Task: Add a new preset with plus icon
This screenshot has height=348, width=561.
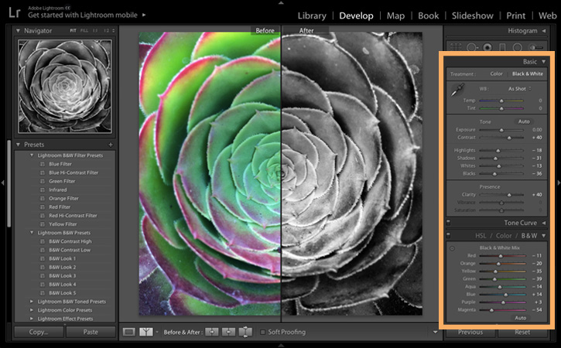Action: [111, 145]
